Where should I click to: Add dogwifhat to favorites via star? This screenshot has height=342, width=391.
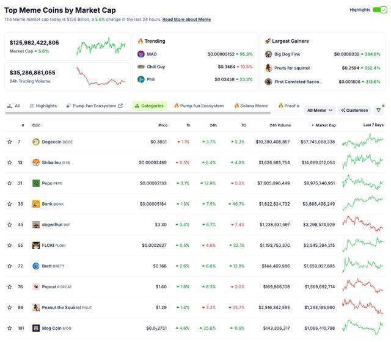[10, 225]
